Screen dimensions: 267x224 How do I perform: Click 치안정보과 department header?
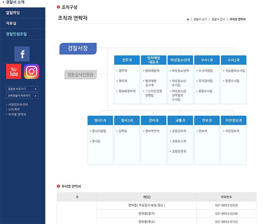click(x=233, y=121)
